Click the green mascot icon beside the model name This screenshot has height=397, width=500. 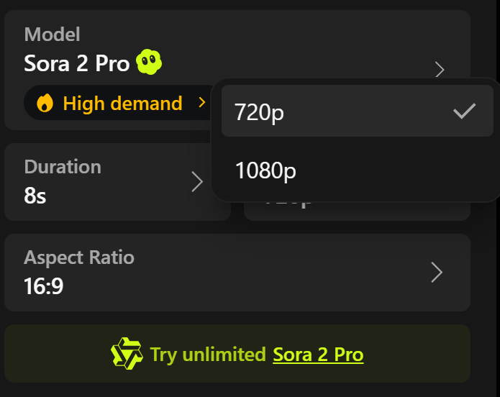(x=149, y=63)
